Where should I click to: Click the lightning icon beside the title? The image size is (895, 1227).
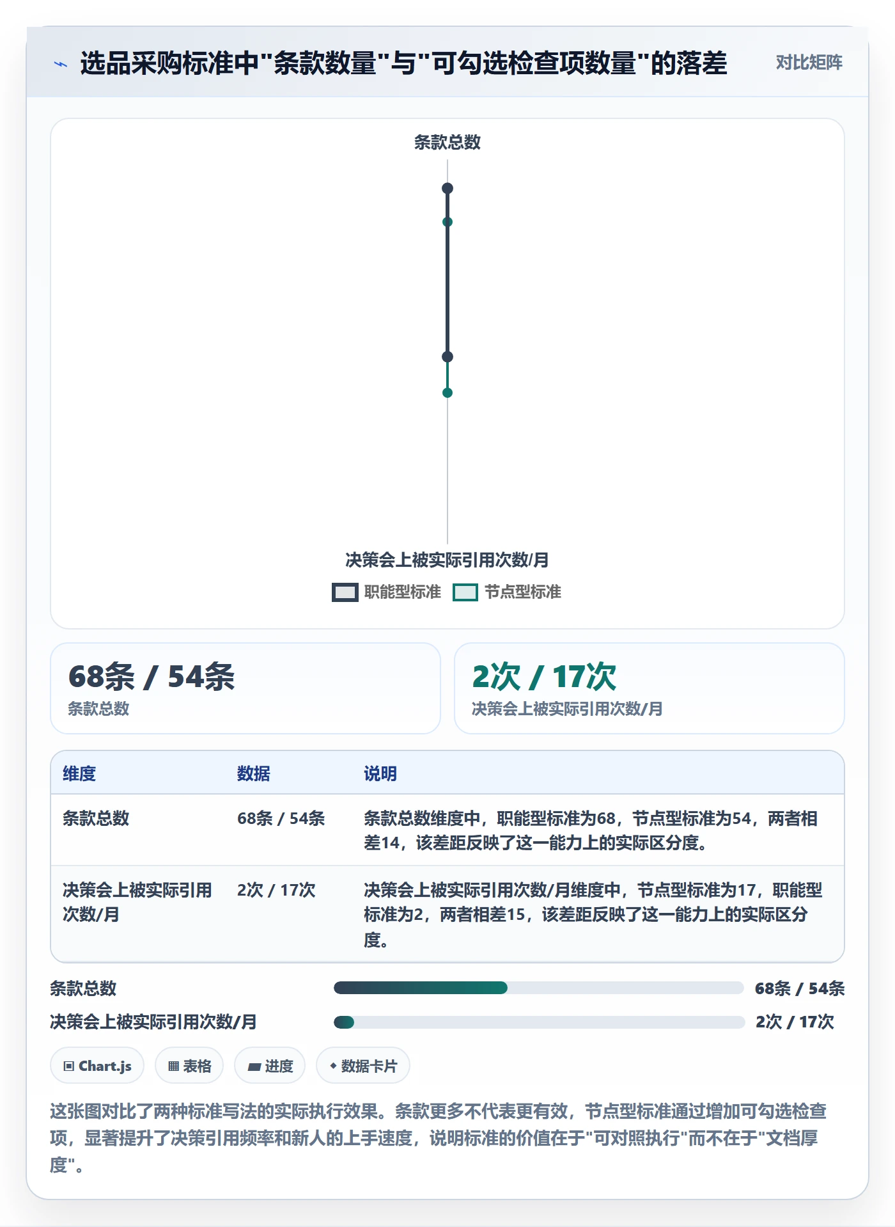[x=61, y=64]
